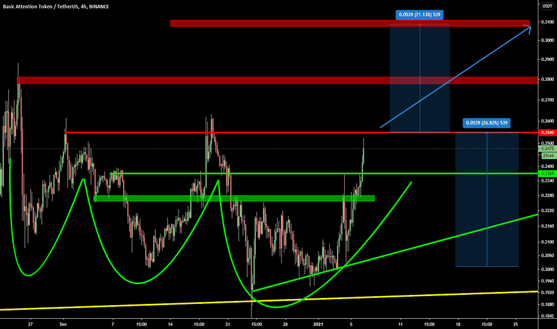Open the USDT currency label on the price axis
Image resolution: width=557 pixels, height=329 pixels.
coord(547,6)
